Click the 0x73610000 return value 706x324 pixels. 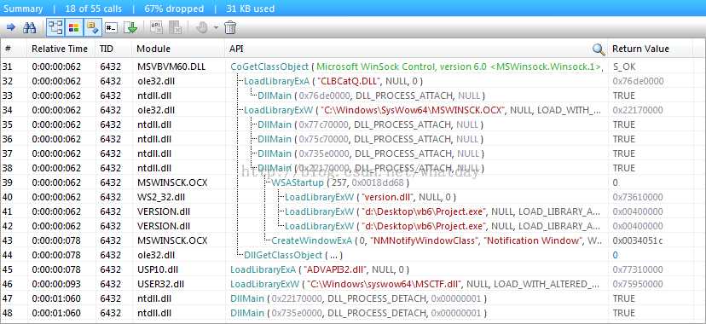[638, 197]
